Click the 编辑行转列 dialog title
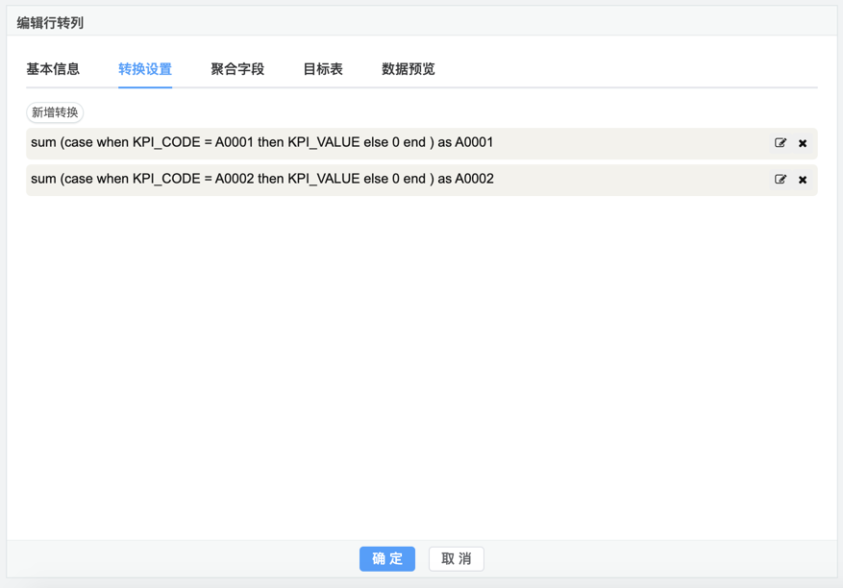 (x=50, y=22)
